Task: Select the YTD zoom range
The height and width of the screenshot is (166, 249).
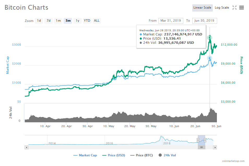Action: [x=87, y=21]
